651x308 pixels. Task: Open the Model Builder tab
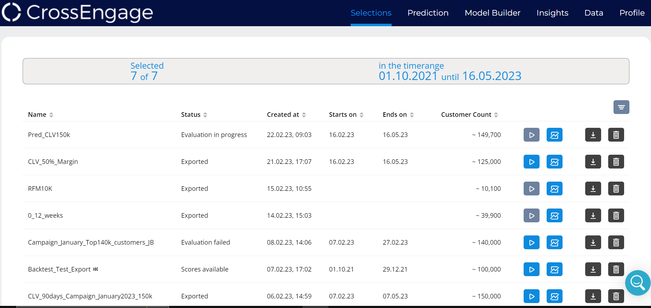492,13
